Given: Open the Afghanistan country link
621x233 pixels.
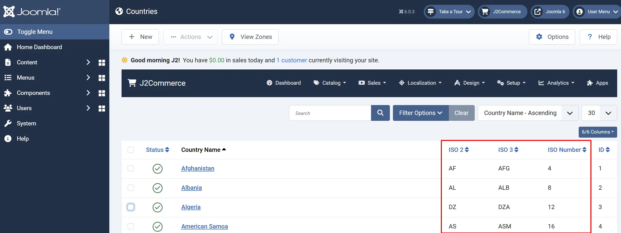Looking at the screenshot, I should [x=198, y=168].
